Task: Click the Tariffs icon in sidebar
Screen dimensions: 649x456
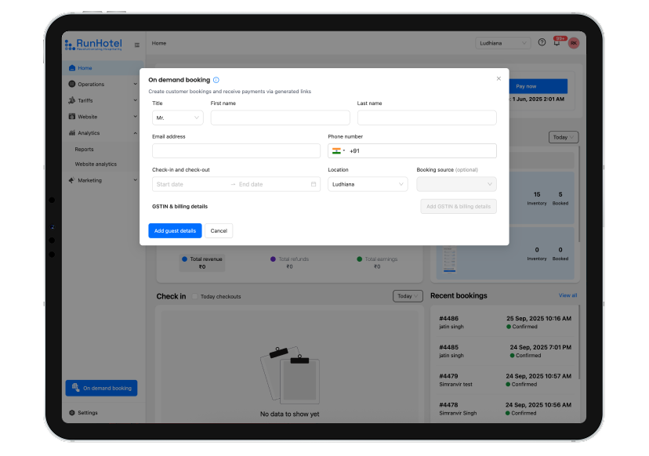Action: point(72,100)
